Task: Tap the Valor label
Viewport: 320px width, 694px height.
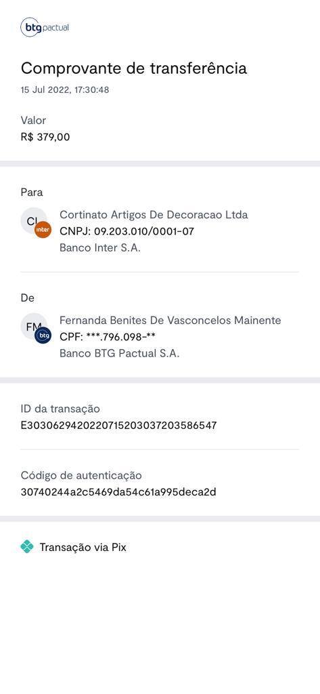Action: click(x=33, y=121)
